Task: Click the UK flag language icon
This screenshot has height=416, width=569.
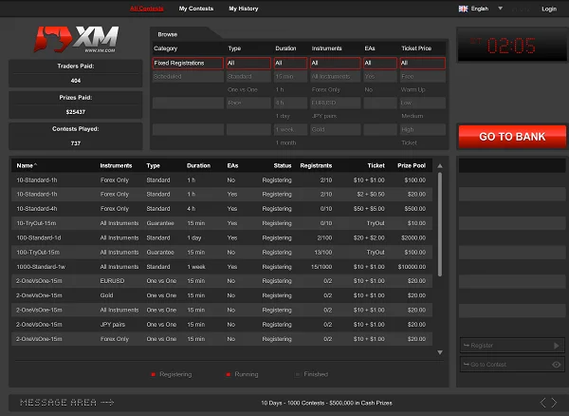Action: point(463,9)
